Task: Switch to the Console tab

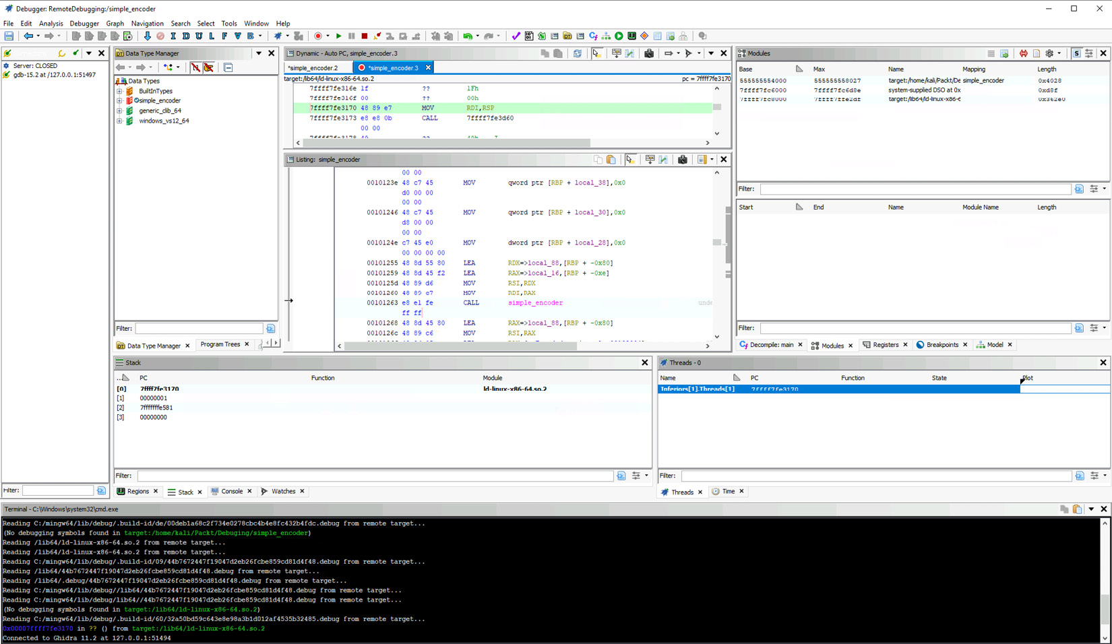Action: [232, 492]
